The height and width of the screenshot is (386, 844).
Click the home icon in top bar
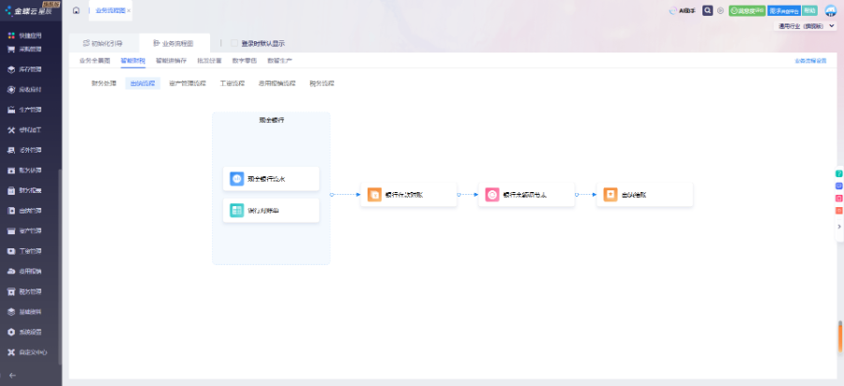[76, 10]
